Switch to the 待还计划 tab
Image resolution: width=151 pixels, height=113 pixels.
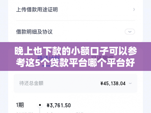coord(49,58)
